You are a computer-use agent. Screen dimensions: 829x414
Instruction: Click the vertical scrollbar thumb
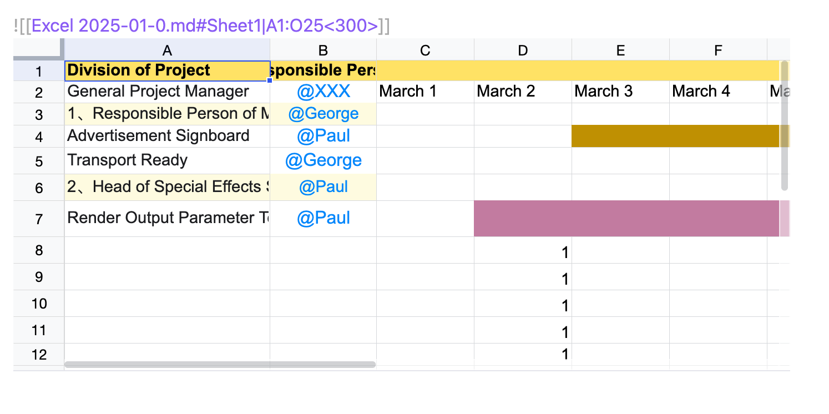coord(785,126)
